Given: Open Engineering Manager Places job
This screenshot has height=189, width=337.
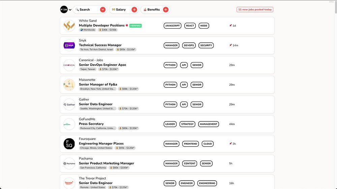Looking at the screenshot, I should tap(101, 144).
